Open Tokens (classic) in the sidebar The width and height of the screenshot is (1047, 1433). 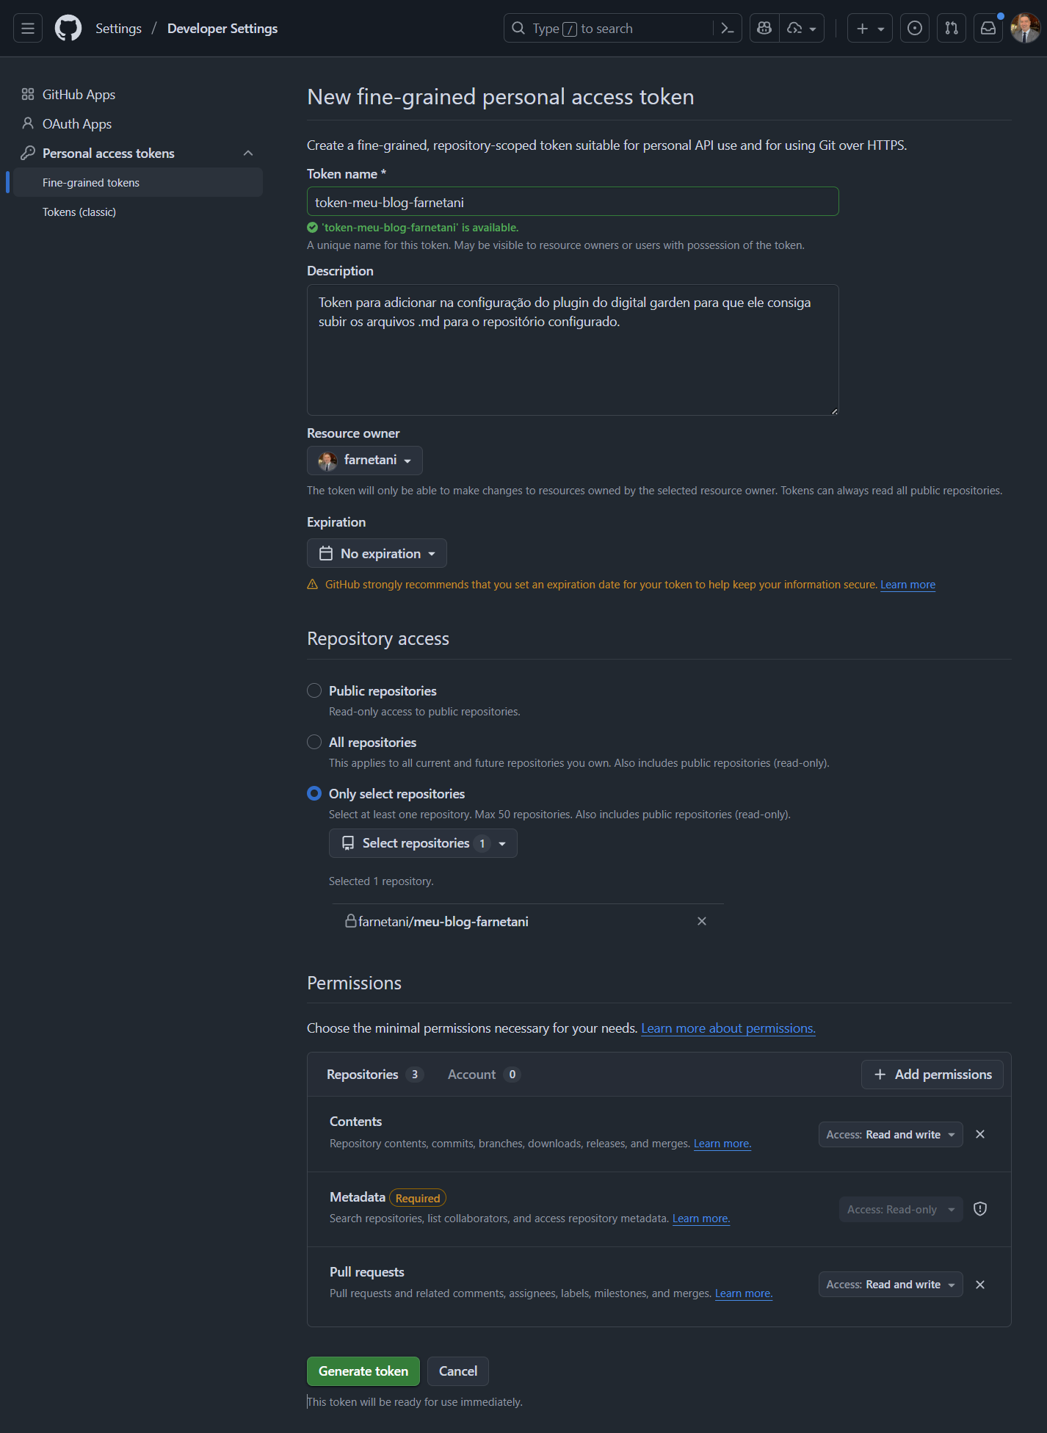tap(79, 212)
